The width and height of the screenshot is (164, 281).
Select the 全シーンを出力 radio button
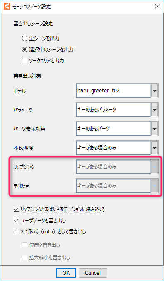[x=24, y=38]
